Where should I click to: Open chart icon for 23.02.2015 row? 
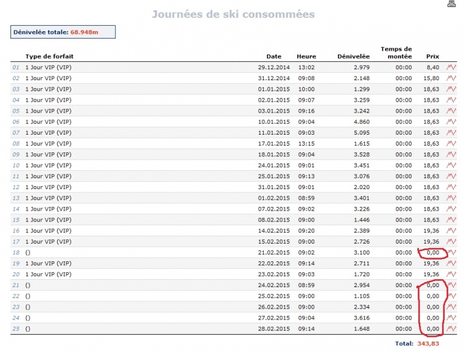click(x=451, y=274)
